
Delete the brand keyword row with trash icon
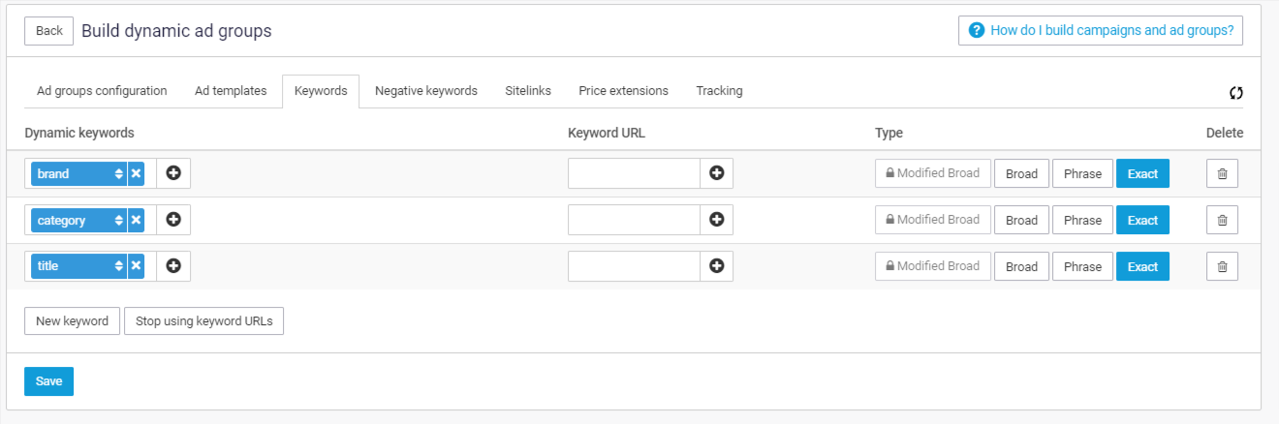(1222, 174)
